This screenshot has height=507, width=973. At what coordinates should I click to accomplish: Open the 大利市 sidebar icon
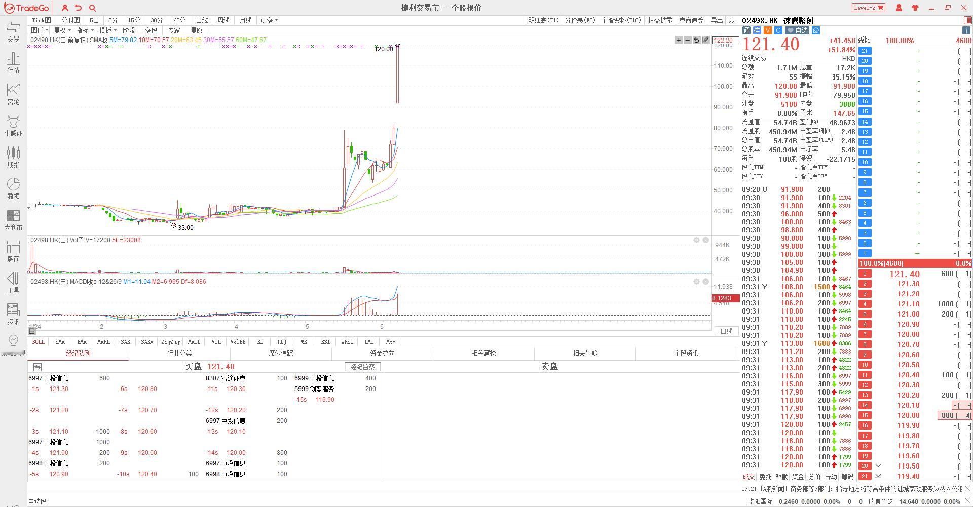click(x=13, y=220)
